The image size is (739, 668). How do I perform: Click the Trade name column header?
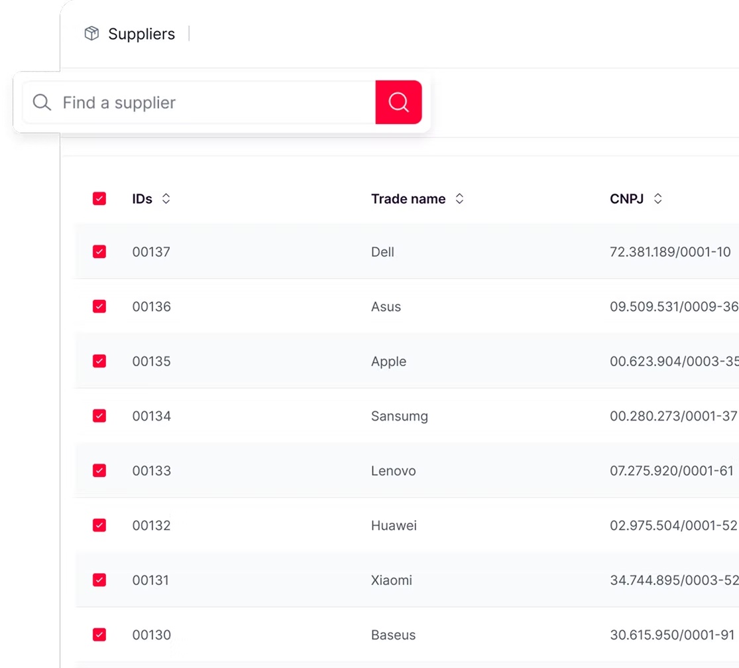(x=408, y=199)
